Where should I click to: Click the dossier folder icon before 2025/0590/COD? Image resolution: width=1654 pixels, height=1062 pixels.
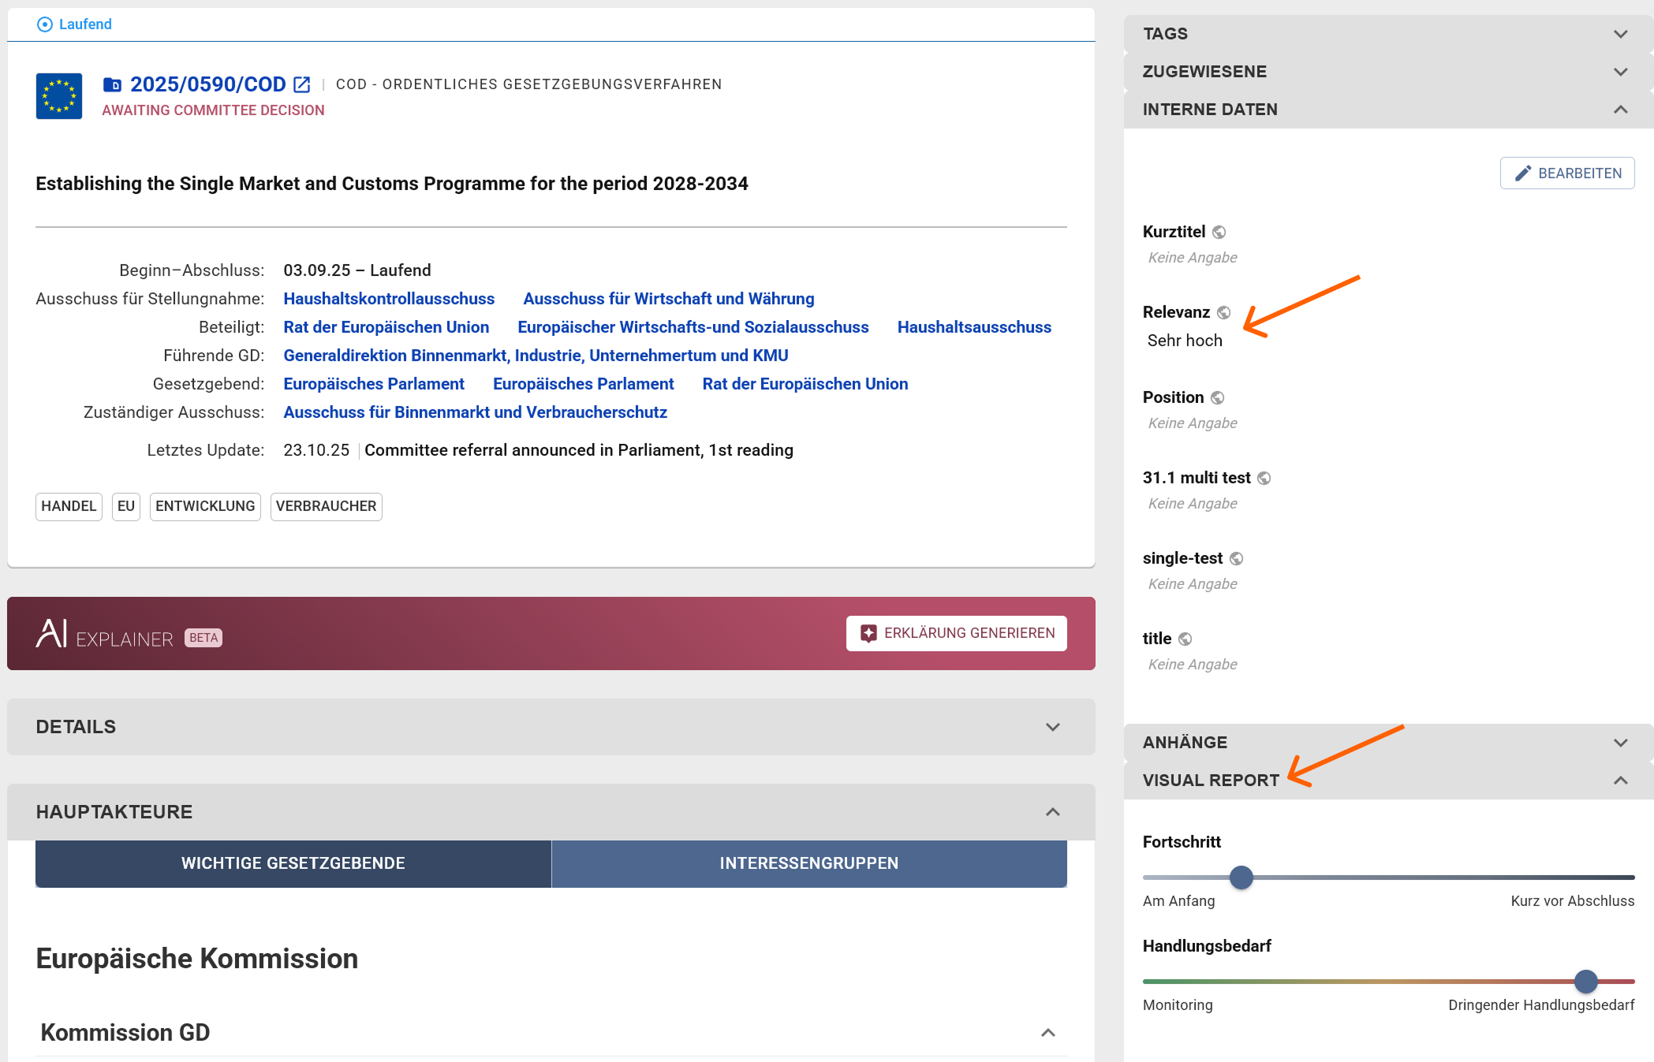(112, 84)
